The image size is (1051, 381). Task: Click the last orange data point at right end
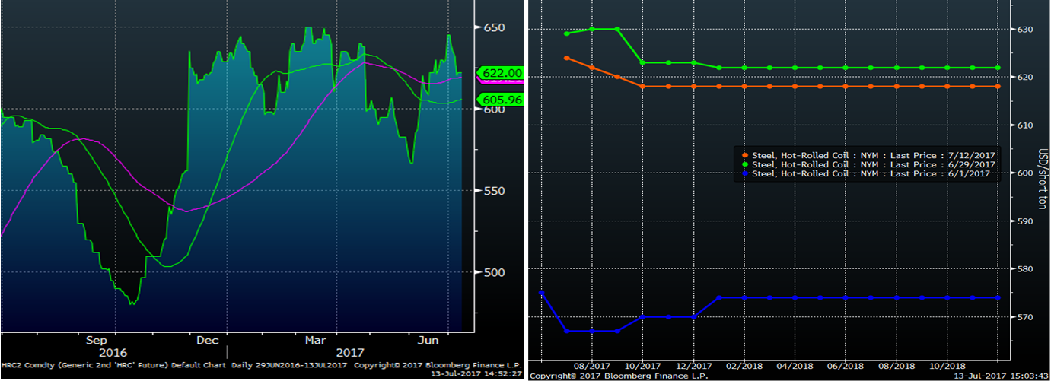click(998, 87)
